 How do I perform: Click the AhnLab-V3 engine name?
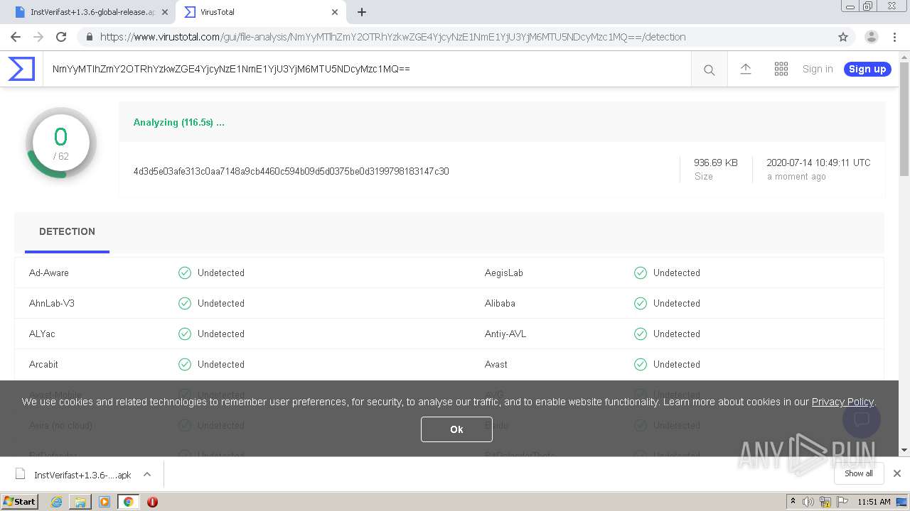click(x=52, y=303)
